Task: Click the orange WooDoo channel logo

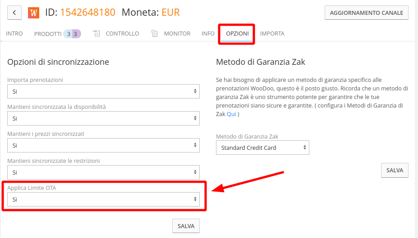Action: (33, 13)
